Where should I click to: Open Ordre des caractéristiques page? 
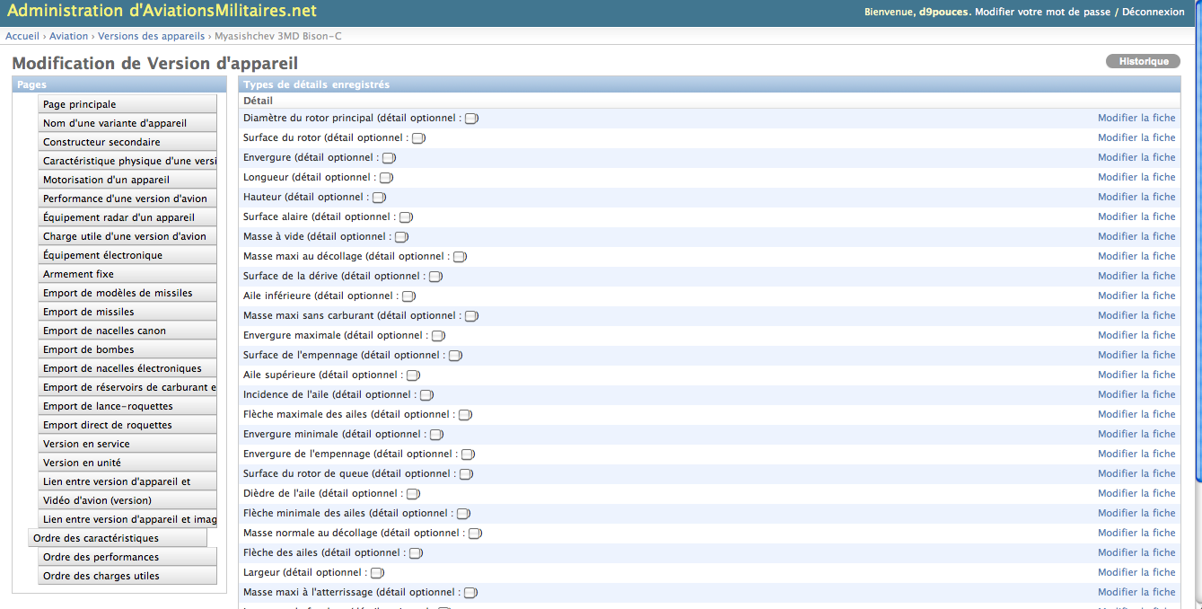118,538
